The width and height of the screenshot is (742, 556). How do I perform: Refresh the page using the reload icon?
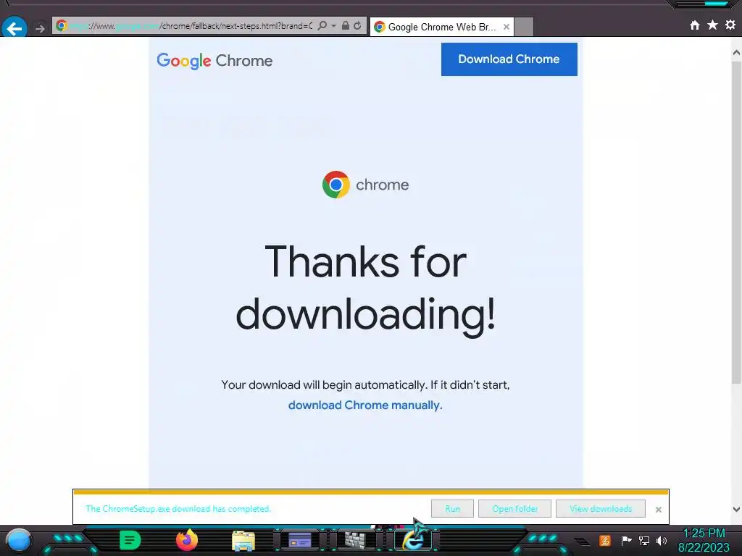coord(358,25)
